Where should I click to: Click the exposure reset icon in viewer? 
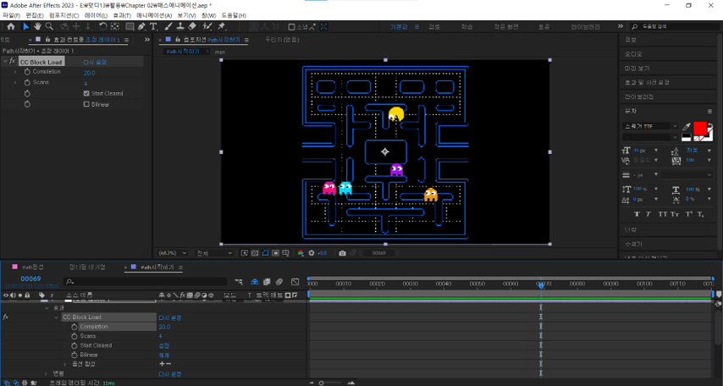(x=312, y=253)
